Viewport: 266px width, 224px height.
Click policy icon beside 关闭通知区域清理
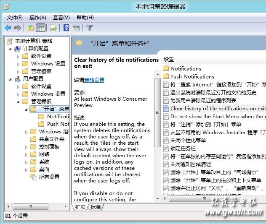(166, 164)
